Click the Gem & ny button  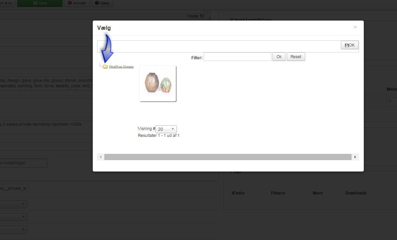(x=7, y=3)
